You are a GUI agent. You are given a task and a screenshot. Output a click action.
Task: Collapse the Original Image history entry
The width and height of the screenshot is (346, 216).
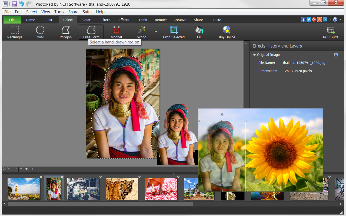click(x=254, y=55)
